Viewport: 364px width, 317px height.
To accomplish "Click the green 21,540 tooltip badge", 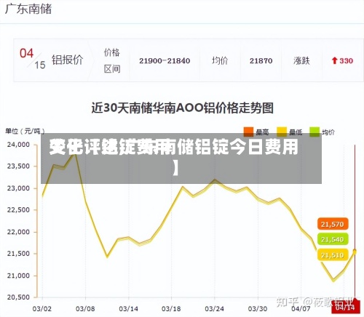I will click(333, 239).
